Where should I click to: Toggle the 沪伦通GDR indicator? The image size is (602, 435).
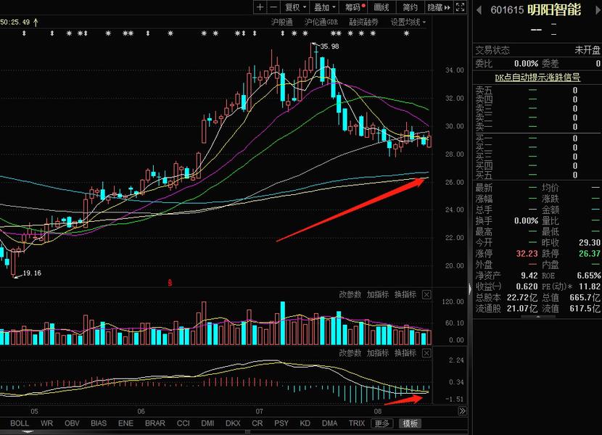tap(320, 22)
